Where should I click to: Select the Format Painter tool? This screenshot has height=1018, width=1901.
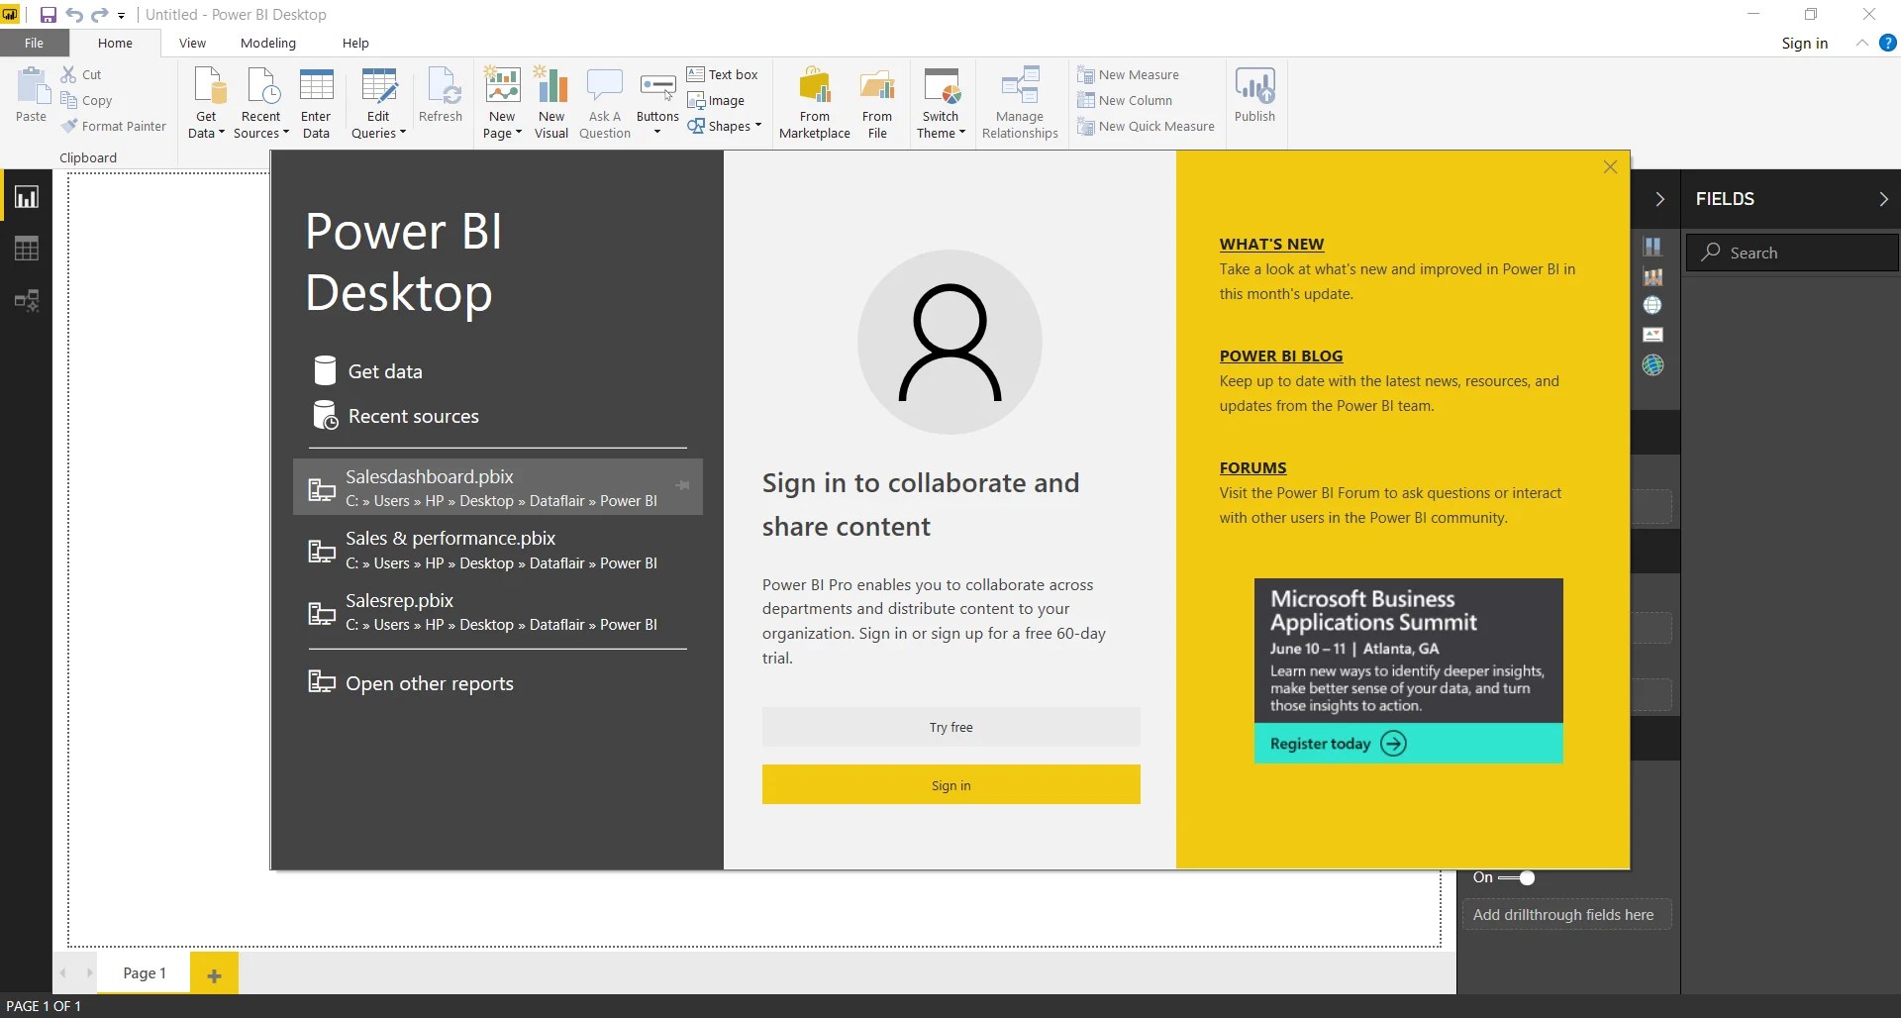[x=115, y=126]
